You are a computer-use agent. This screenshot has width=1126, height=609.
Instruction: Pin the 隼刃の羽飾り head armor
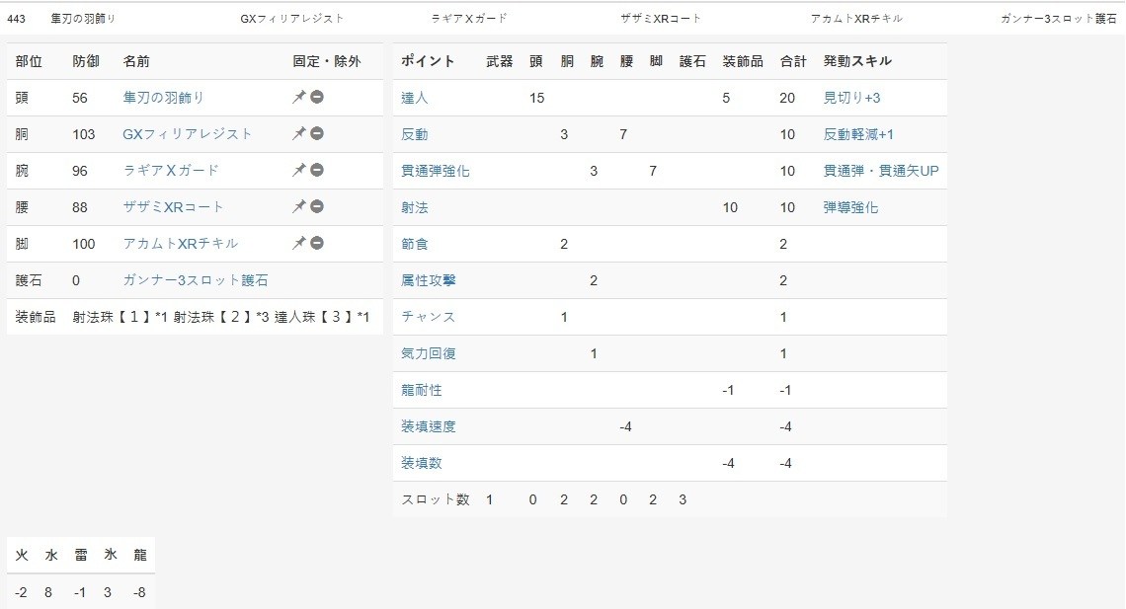[298, 97]
